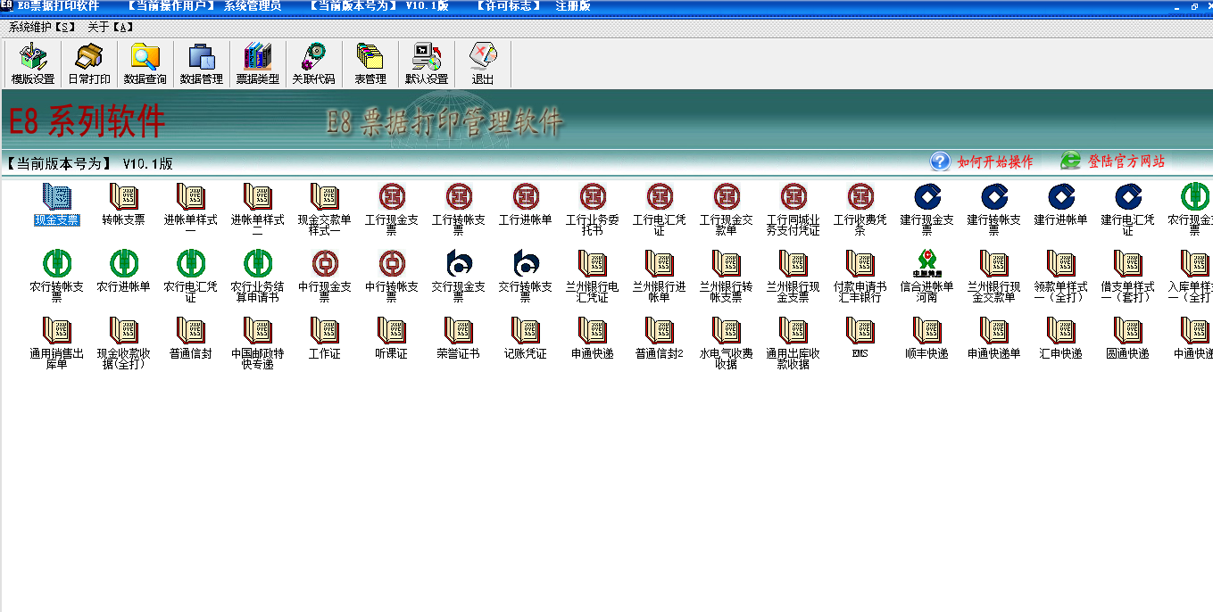
Task: Open the 关于【A】 menu
Action: [x=111, y=27]
